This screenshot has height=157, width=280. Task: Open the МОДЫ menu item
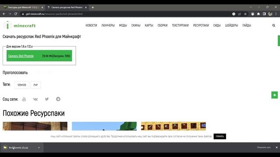pos(123,25)
